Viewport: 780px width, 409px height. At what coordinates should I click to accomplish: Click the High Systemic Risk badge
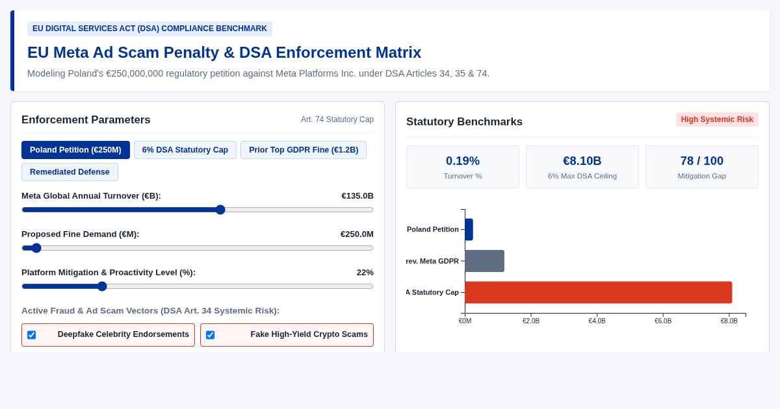[x=717, y=119]
